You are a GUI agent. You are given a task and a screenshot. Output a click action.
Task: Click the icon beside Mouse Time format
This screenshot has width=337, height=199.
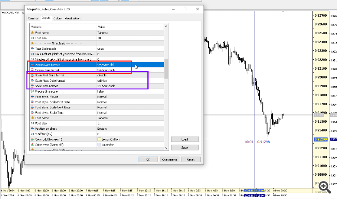pos(32,70)
